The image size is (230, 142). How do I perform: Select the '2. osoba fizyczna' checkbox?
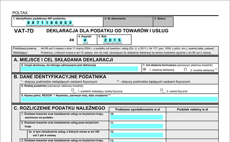tap(161, 90)
